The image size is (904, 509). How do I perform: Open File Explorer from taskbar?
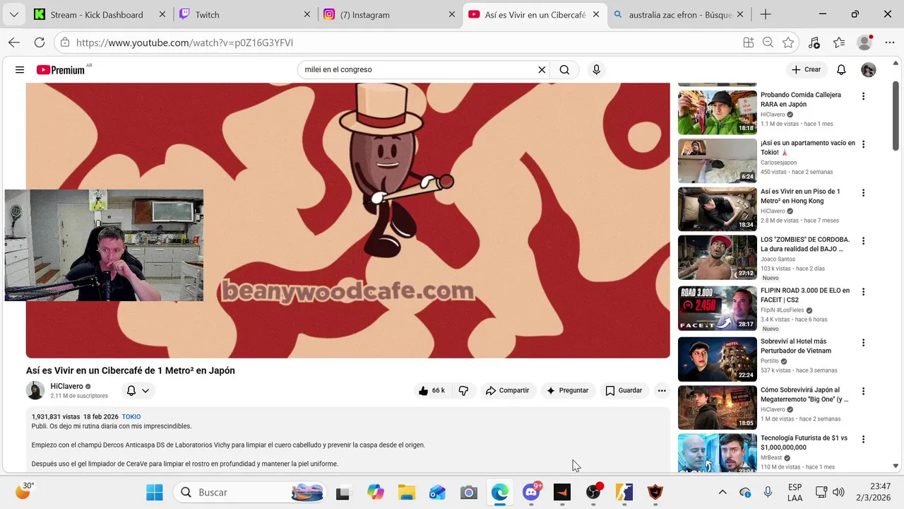pyautogui.click(x=406, y=492)
